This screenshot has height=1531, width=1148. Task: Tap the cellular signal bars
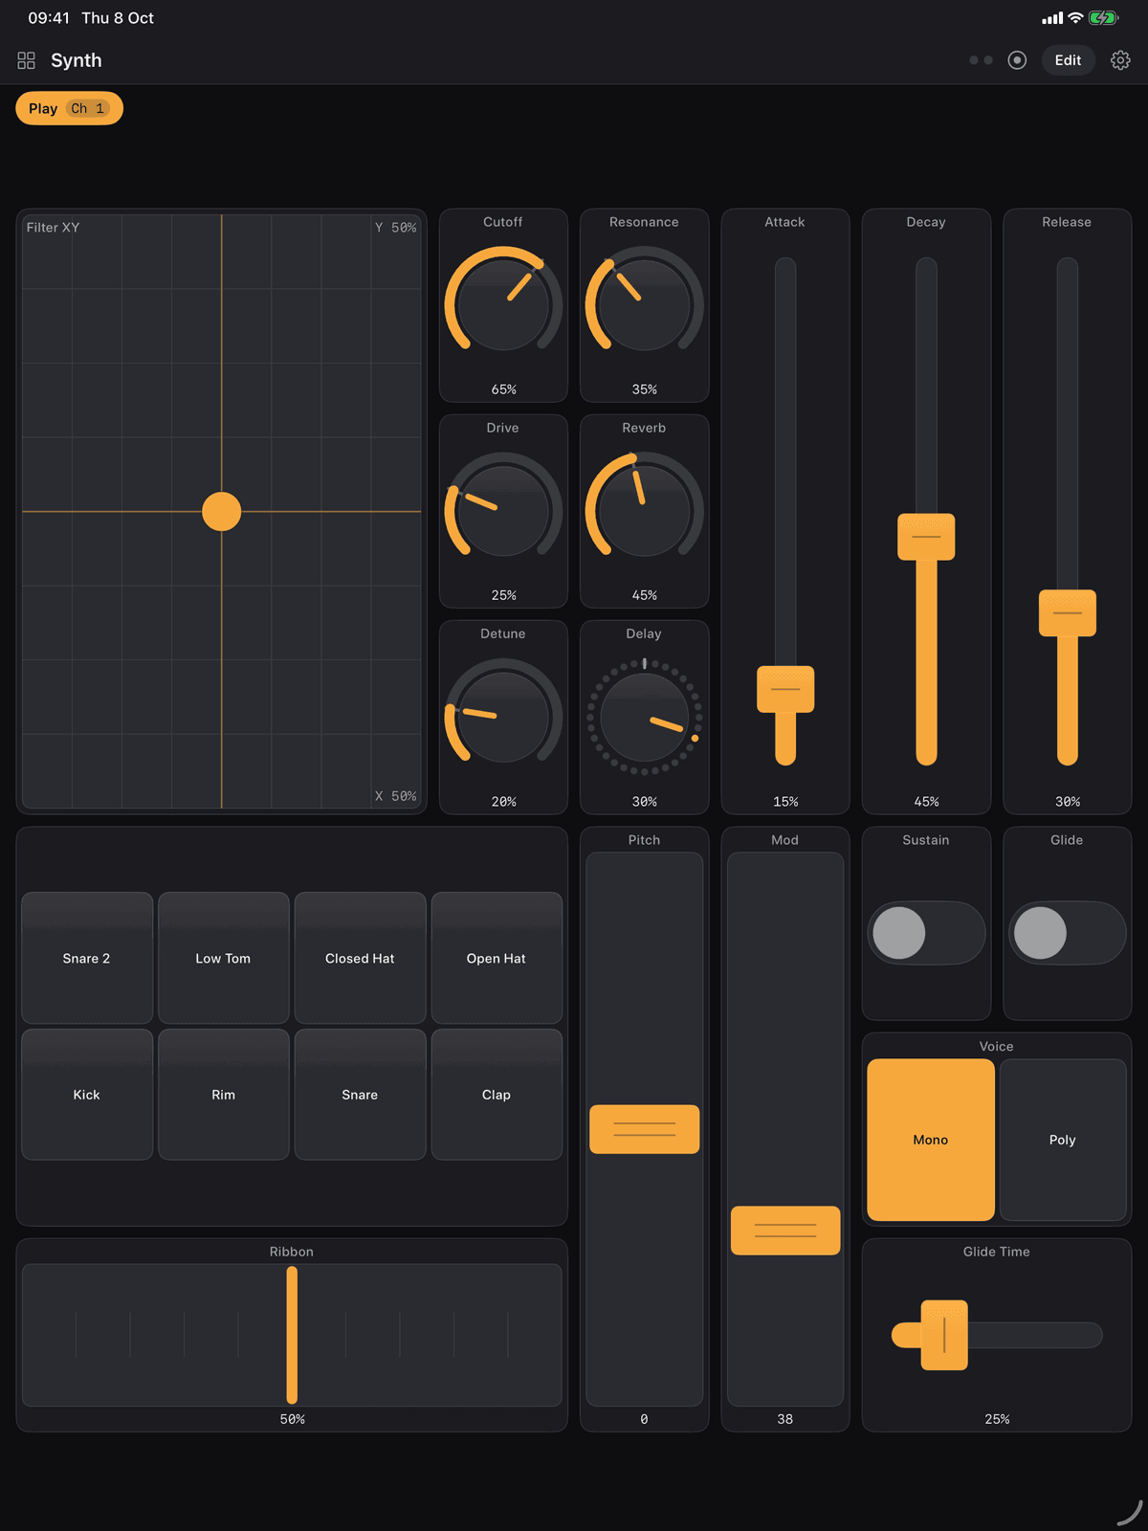[1052, 18]
